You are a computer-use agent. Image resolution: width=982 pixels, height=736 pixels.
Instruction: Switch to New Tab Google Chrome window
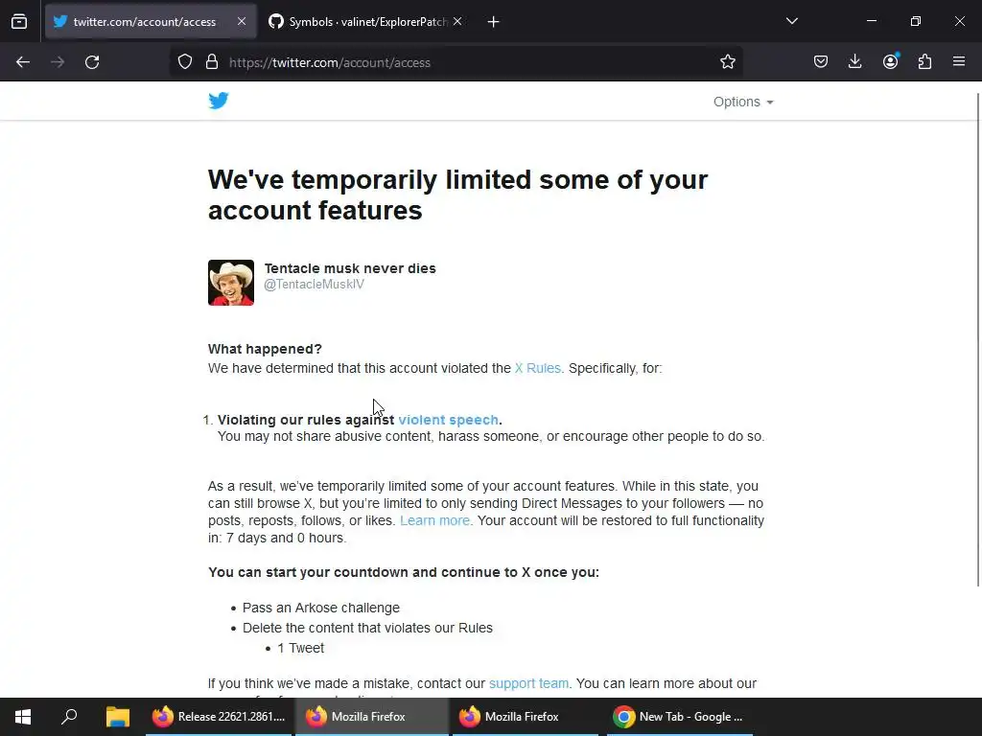(x=680, y=717)
